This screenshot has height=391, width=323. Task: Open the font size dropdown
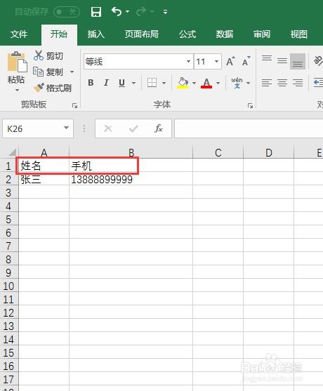click(216, 61)
